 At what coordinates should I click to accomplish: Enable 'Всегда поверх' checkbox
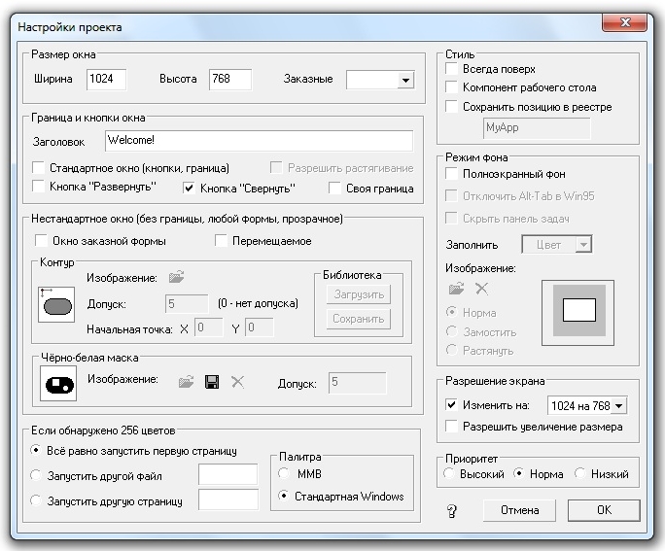pos(451,68)
